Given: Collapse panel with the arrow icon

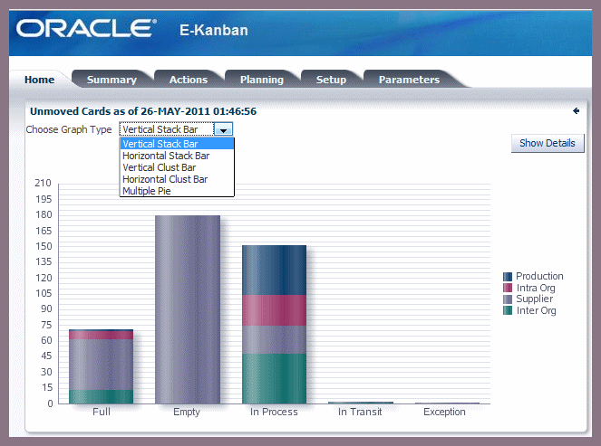Looking at the screenshot, I should pos(576,111).
